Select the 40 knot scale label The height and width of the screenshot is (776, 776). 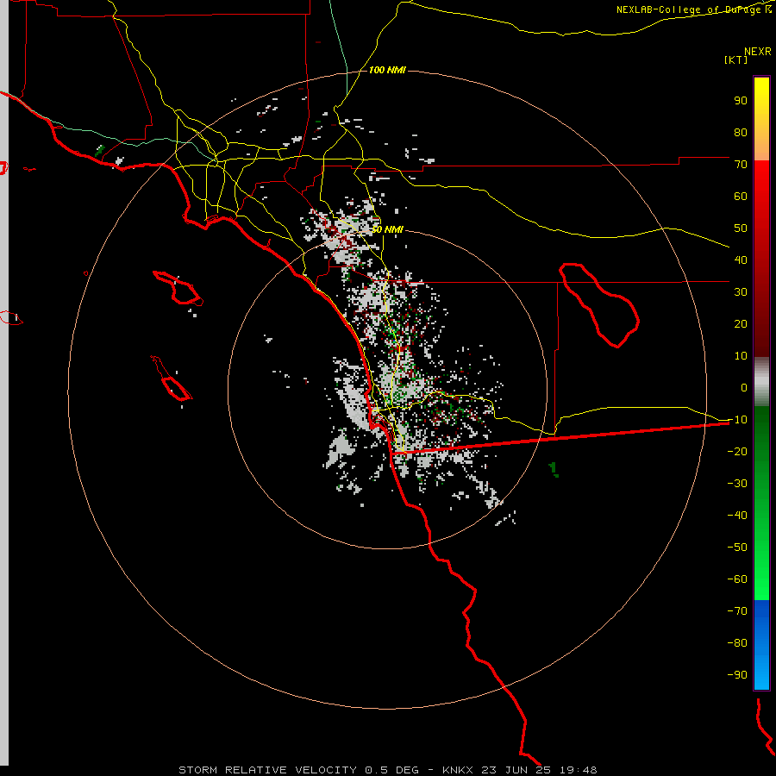(x=741, y=260)
